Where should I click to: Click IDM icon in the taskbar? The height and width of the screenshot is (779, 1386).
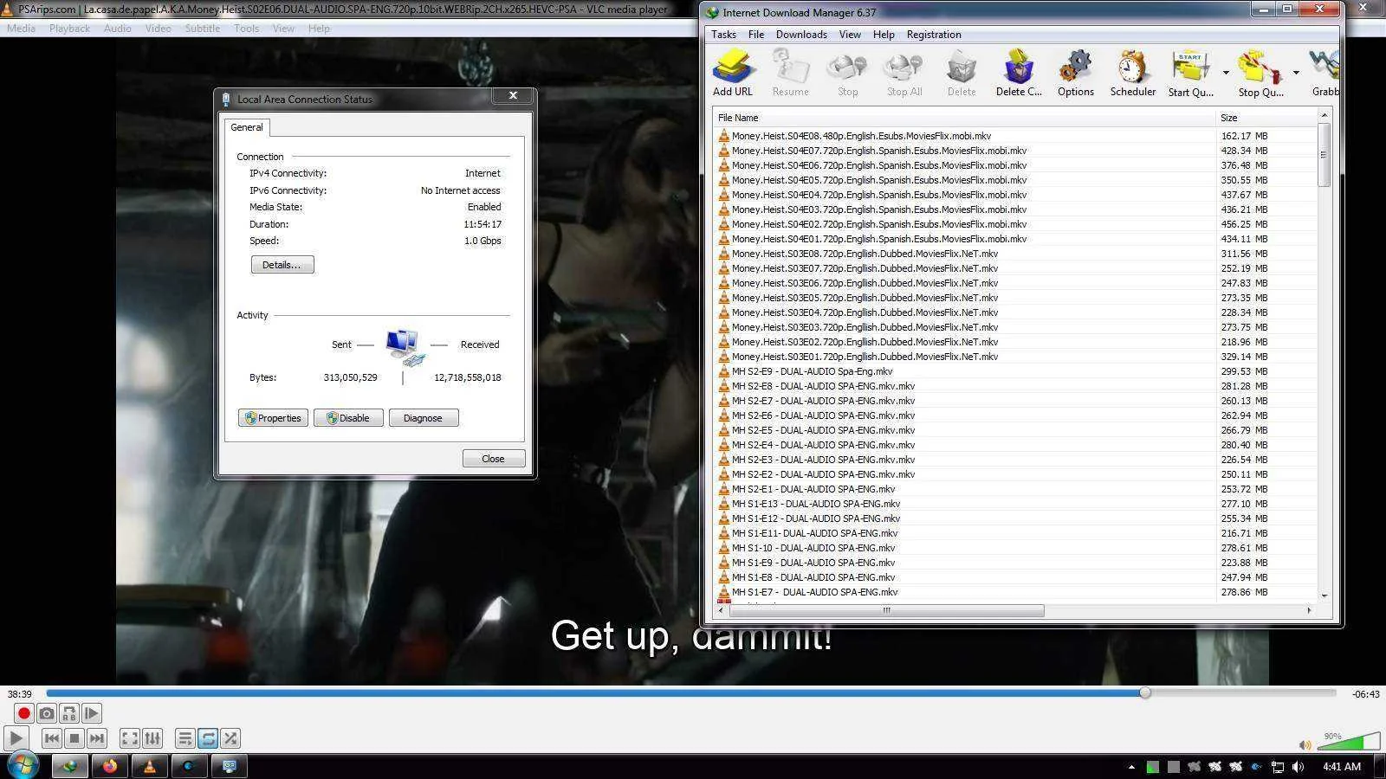click(x=69, y=766)
